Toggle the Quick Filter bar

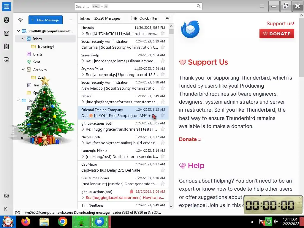[x=146, y=18]
